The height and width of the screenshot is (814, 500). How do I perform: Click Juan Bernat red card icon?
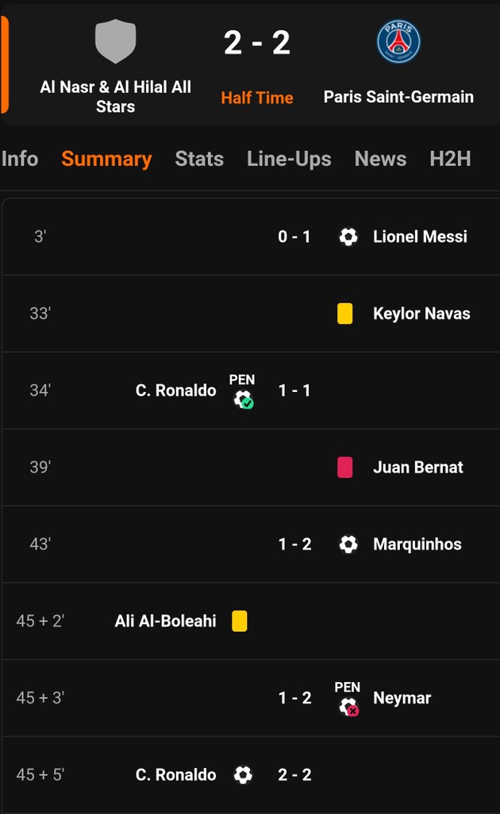coord(345,467)
